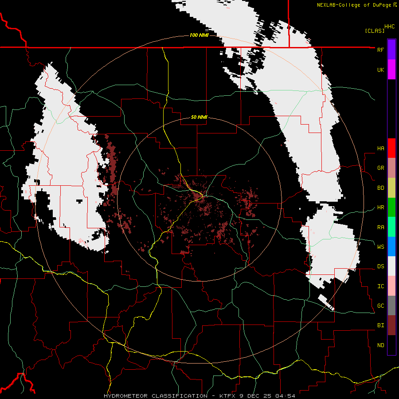Click the WS blue legend swatch
399x399 pixels.
coord(391,246)
